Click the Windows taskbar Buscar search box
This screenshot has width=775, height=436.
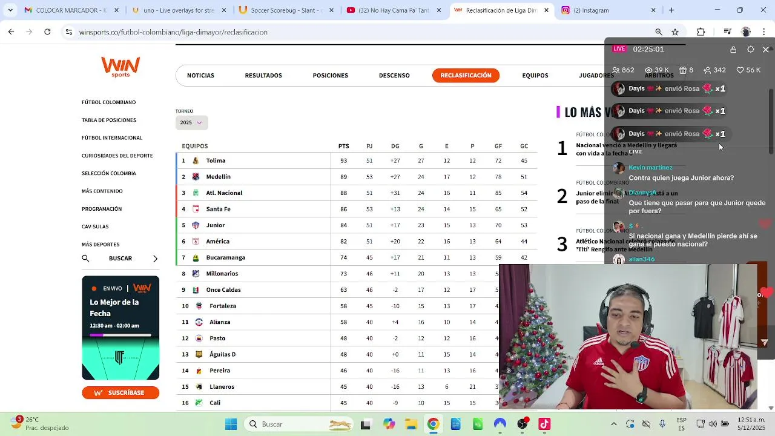point(300,424)
